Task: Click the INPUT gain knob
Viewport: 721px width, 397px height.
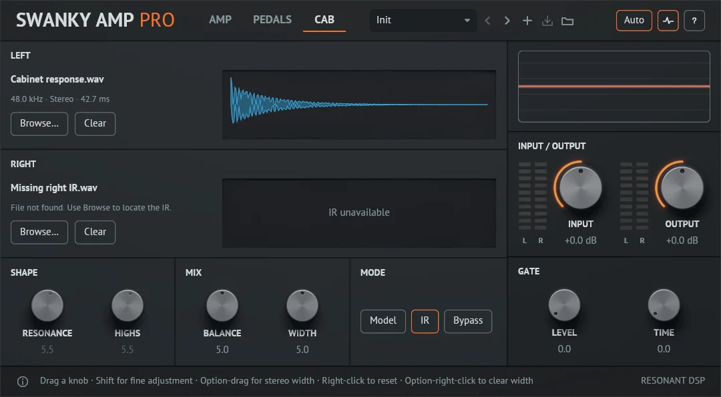Action: tap(580, 188)
